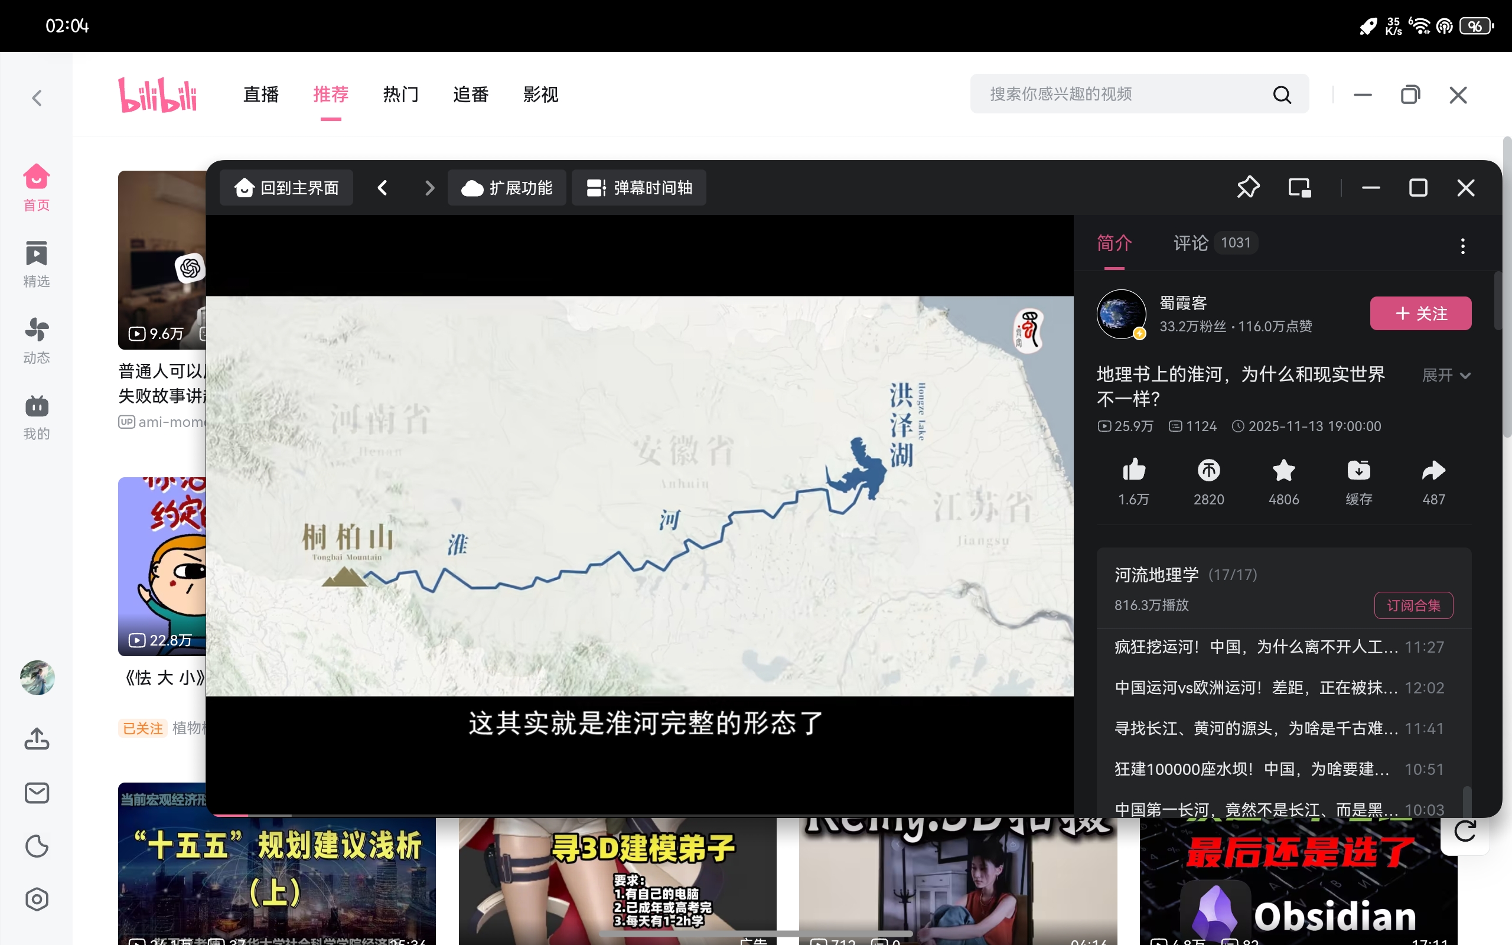The height and width of the screenshot is (945, 1512).
Task: Open the 扩展功能 menu
Action: pos(507,187)
